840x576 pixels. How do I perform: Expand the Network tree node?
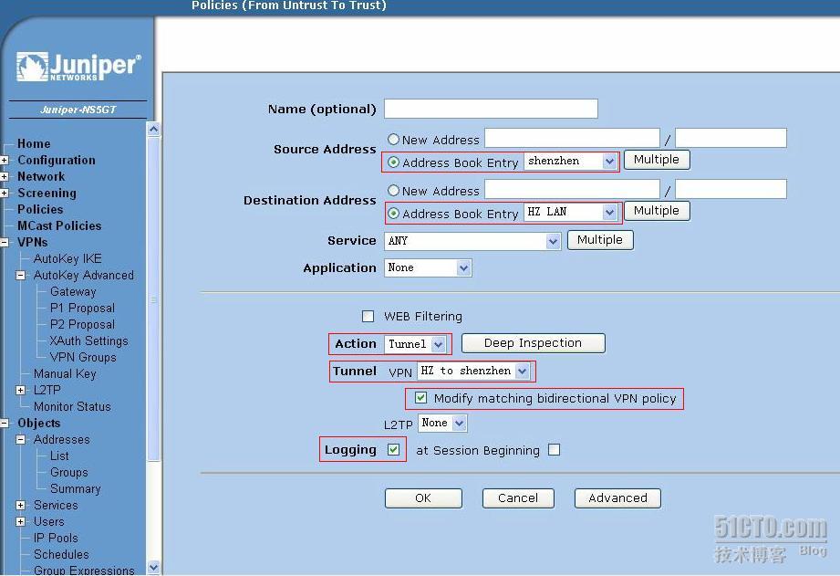5,176
